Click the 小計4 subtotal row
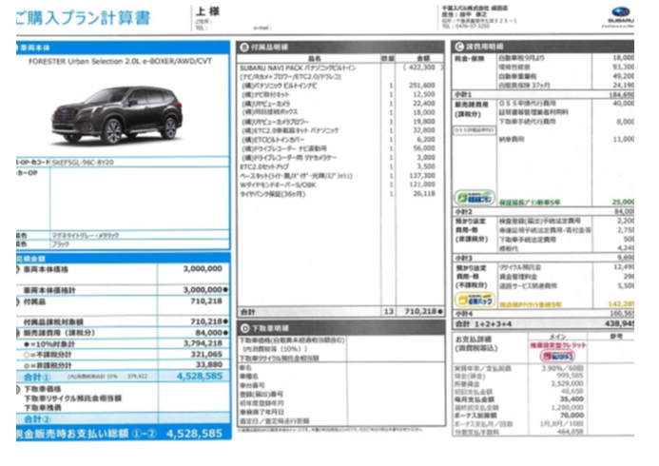 click(543, 314)
